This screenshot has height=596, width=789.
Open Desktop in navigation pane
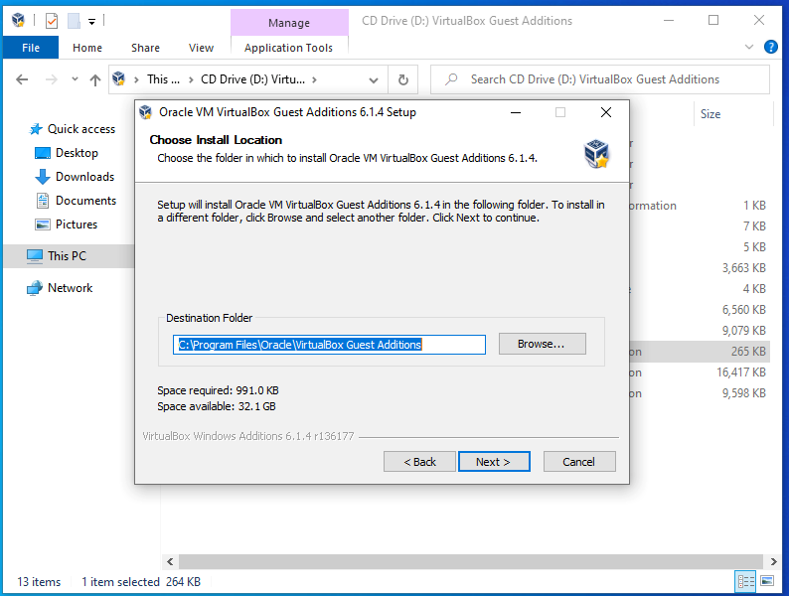coord(77,153)
